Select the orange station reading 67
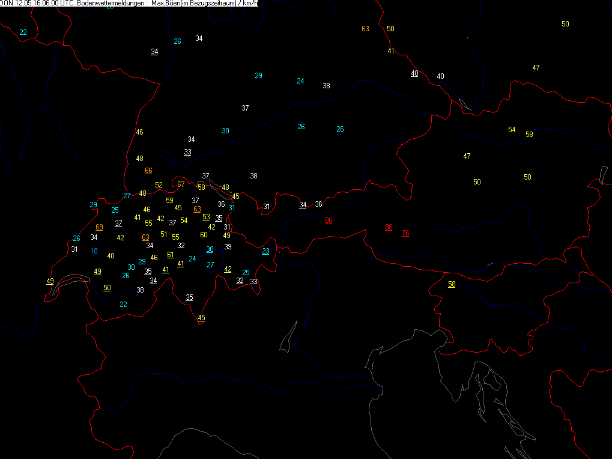The height and width of the screenshot is (459, 612). tap(181, 184)
